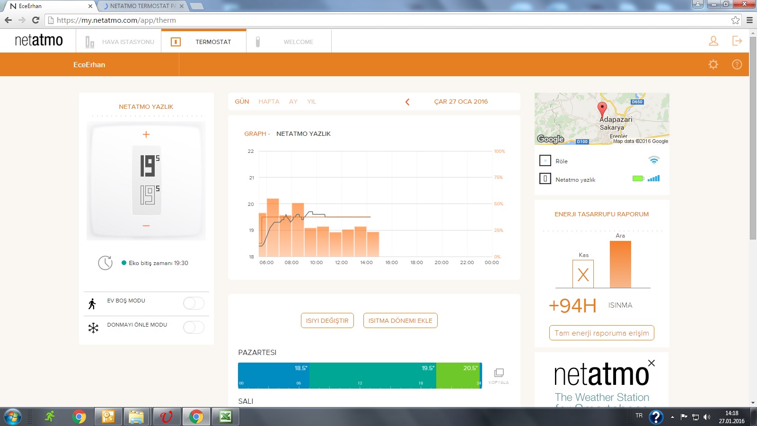Click the Adapazarı map thumbnail
This screenshot has width=757, height=426.
tap(602, 119)
